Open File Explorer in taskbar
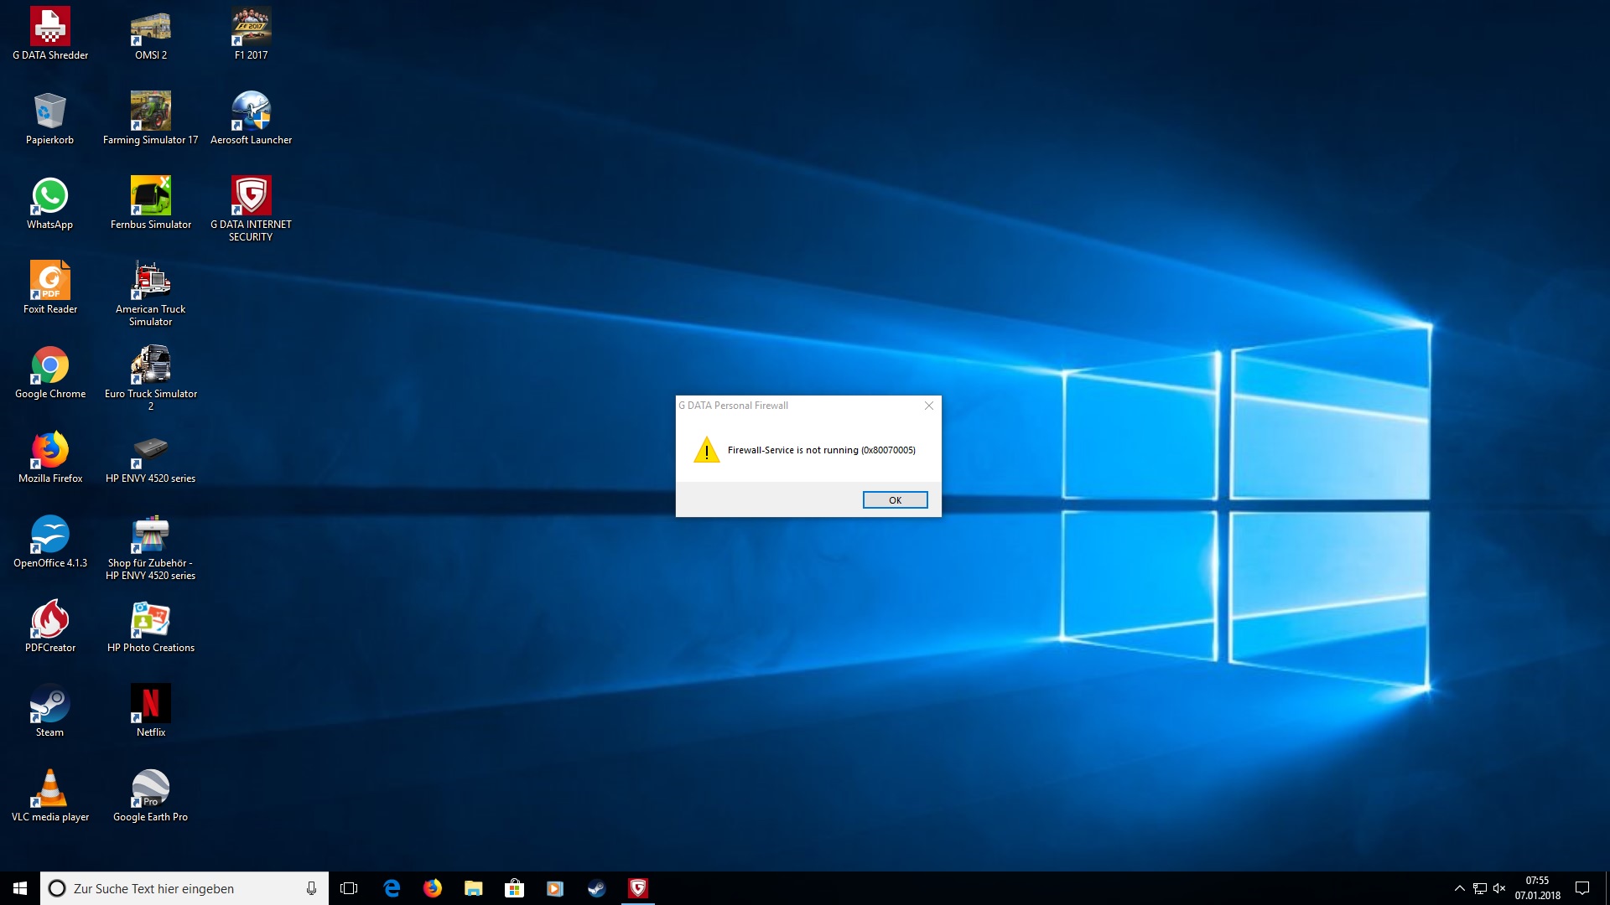 474,888
